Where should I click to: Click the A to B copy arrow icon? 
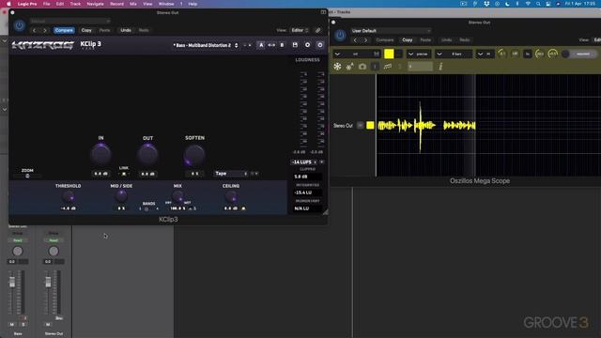[x=271, y=45]
